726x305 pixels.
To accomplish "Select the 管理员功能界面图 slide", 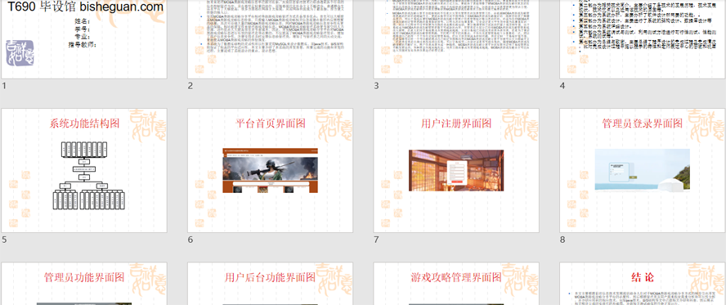I will click(x=84, y=284).
